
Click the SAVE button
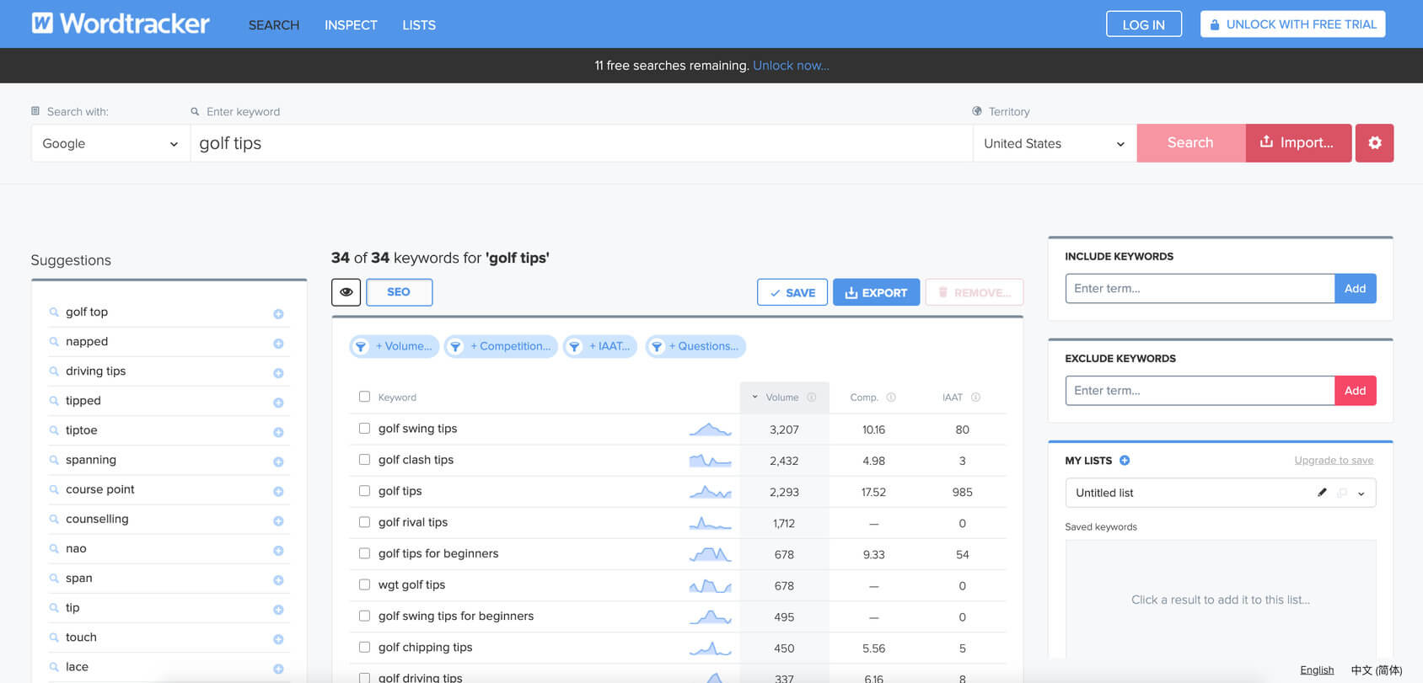click(x=792, y=292)
